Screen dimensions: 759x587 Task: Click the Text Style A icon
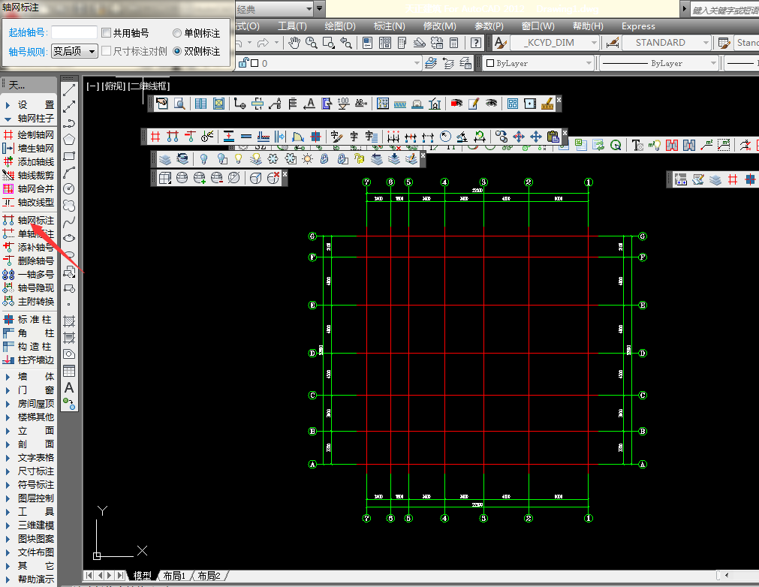[x=501, y=43]
